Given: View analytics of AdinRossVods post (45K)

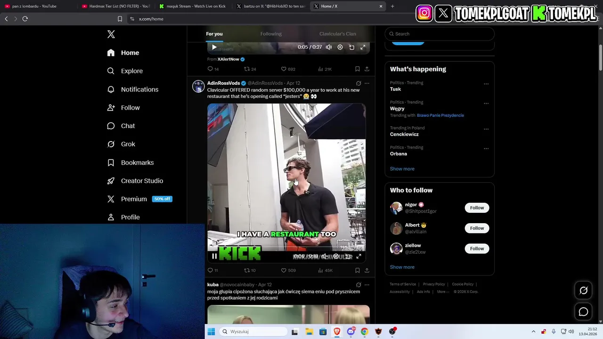Looking at the screenshot, I should click(325, 270).
